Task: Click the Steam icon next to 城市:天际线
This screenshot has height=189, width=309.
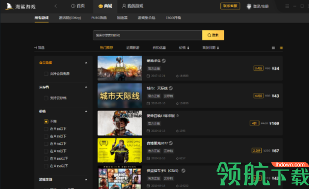Action: [x=170, y=88]
